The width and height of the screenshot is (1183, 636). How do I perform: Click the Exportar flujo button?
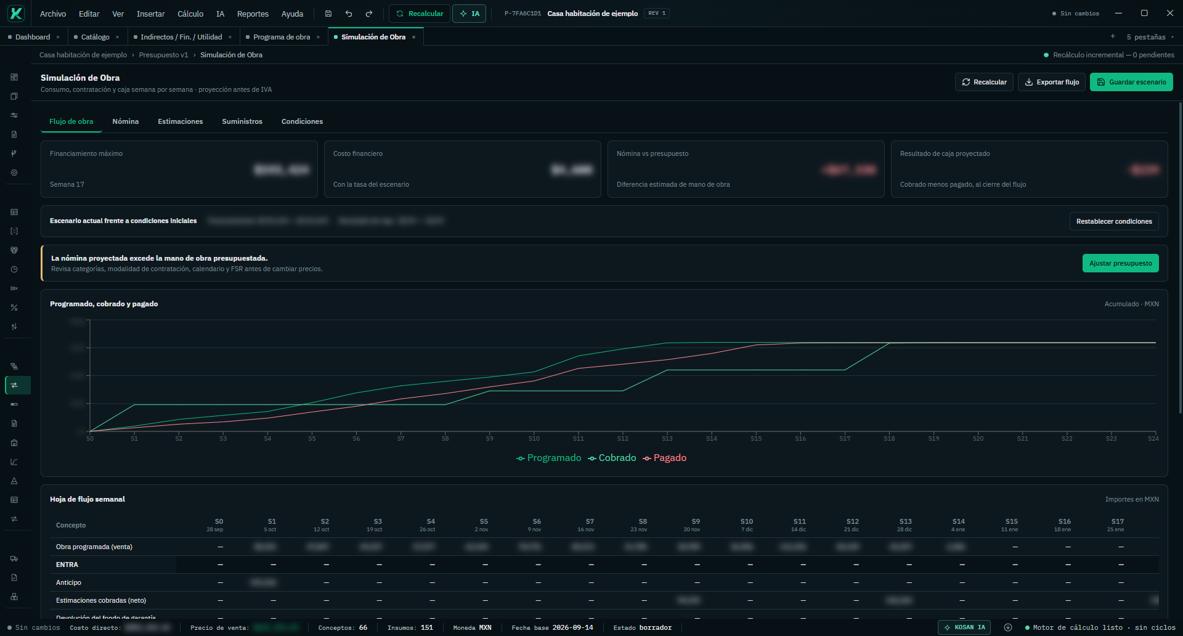1052,82
